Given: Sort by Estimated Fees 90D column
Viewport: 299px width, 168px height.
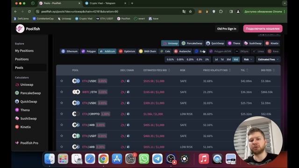Looking at the screenshot, I should point(157,70).
